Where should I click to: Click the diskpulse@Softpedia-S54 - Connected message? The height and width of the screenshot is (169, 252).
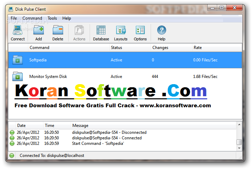[x=107, y=138]
